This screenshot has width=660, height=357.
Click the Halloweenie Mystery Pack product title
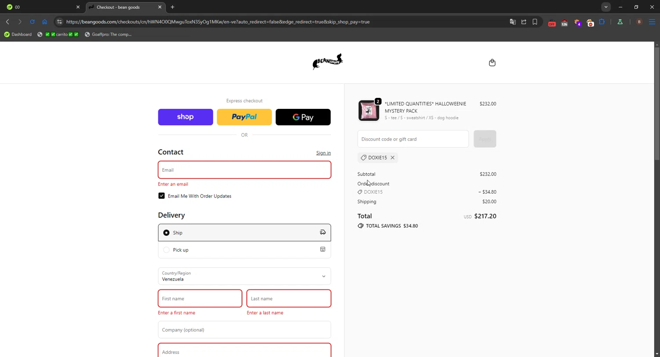(x=425, y=107)
